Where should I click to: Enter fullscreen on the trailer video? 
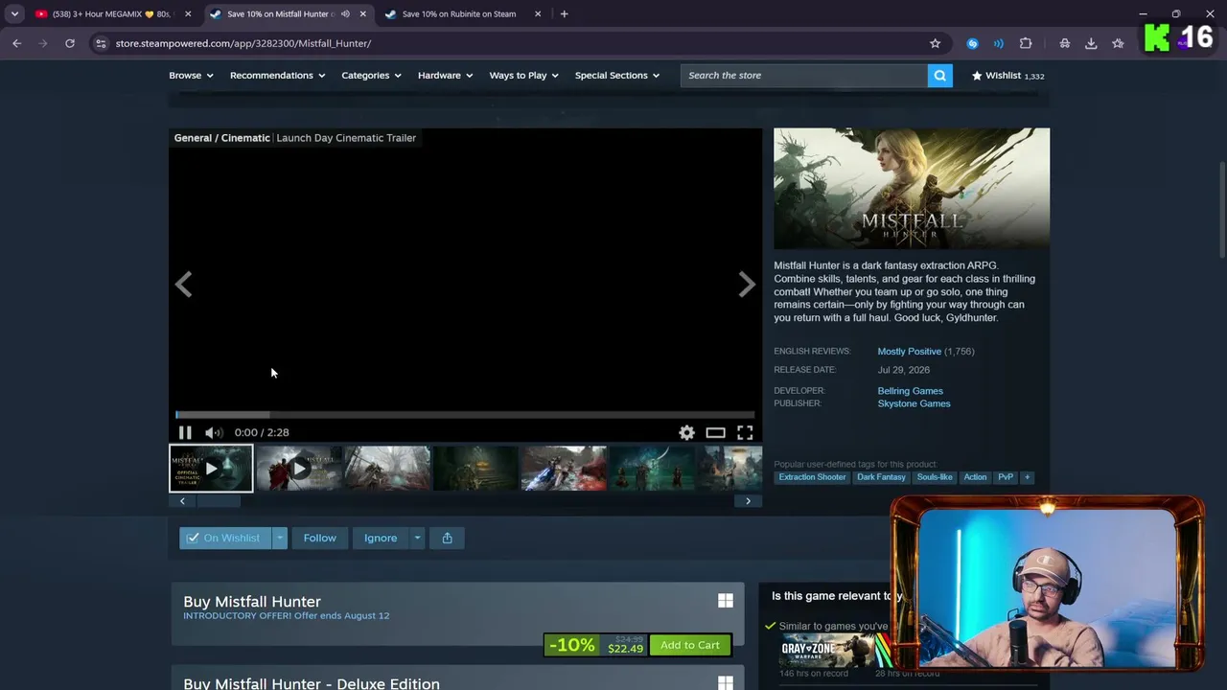point(745,433)
